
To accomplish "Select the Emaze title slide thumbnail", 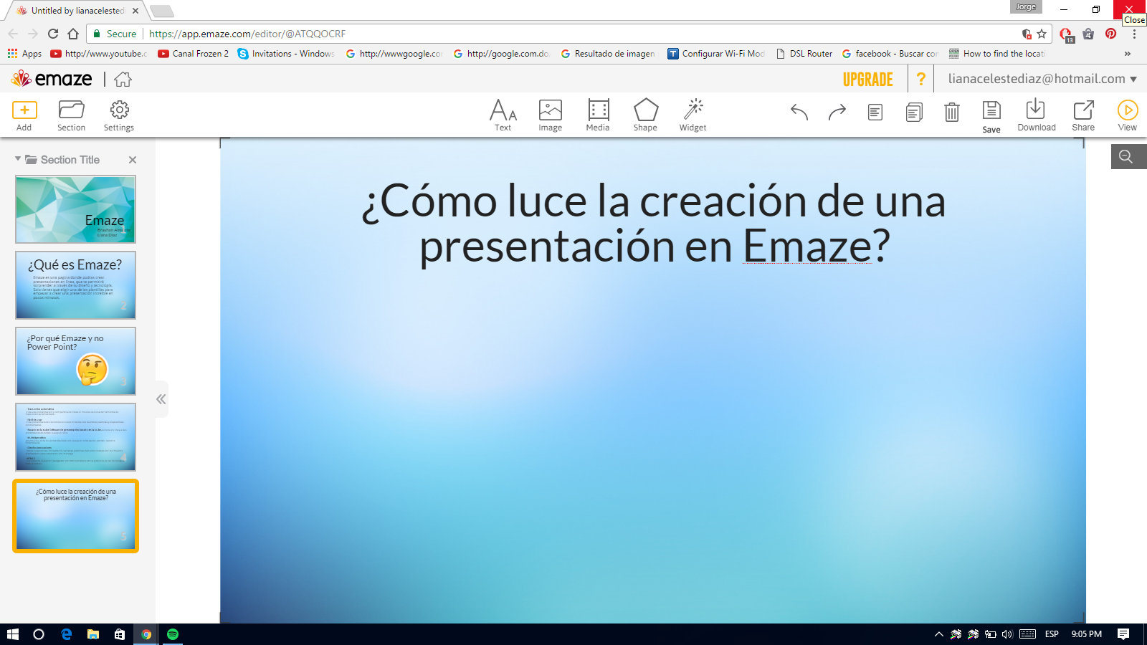I will pyautogui.click(x=75, y=209).
